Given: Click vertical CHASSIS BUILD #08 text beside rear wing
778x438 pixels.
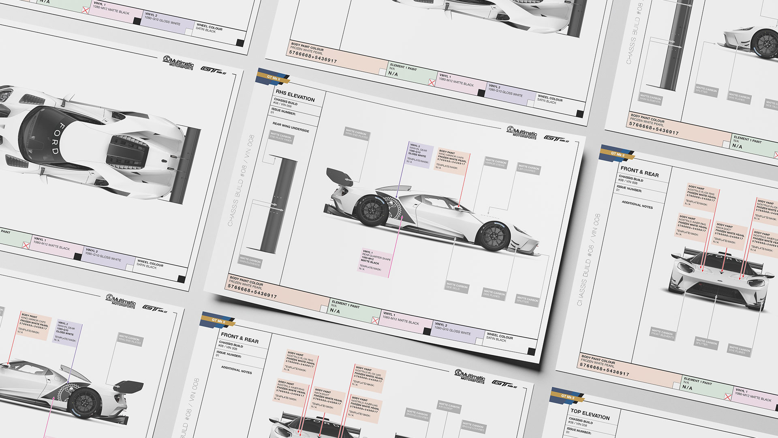Looking at the screenshot, I should click(241, 180).
